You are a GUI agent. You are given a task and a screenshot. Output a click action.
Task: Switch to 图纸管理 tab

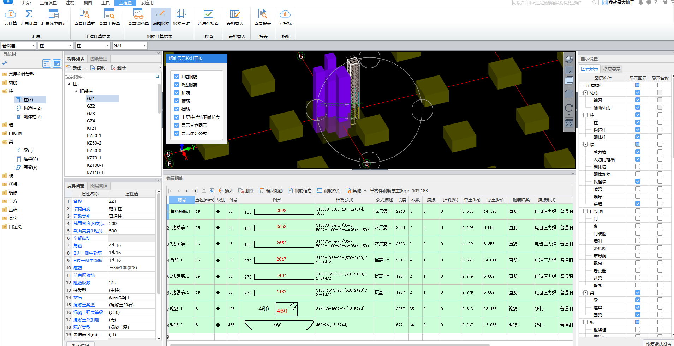99,59
